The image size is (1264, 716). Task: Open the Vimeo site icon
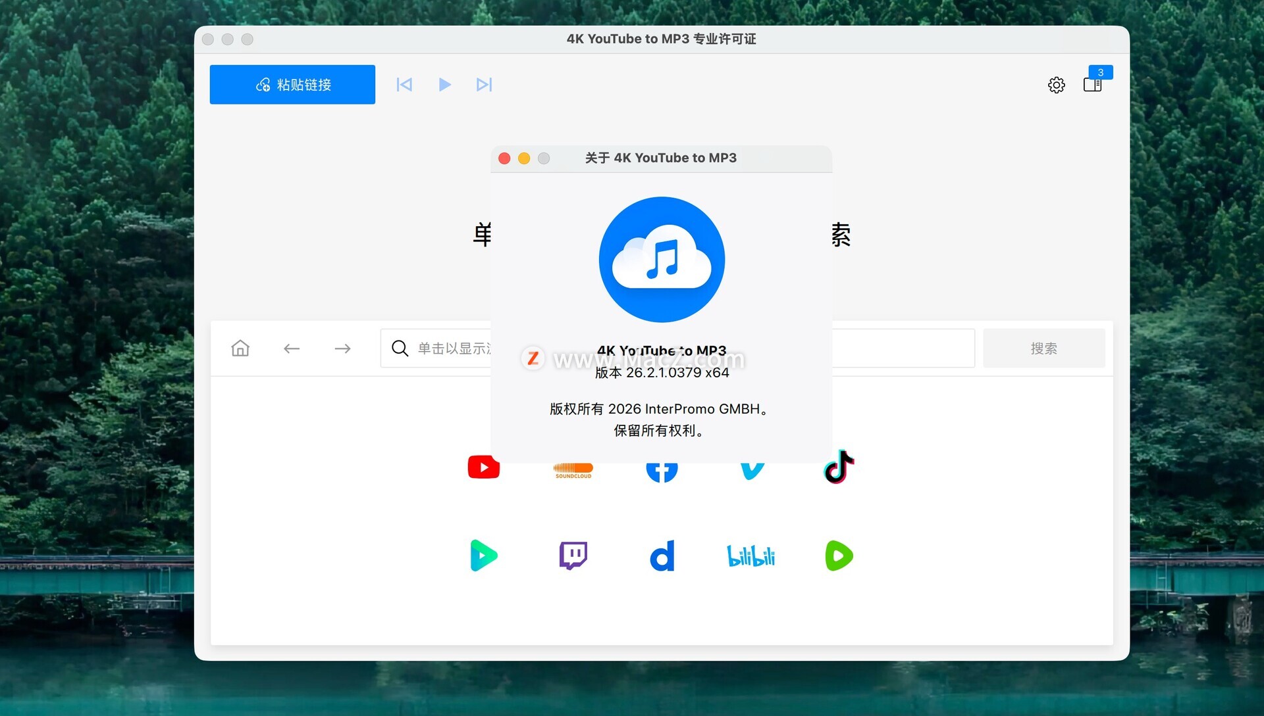click(x=752, y=471)
